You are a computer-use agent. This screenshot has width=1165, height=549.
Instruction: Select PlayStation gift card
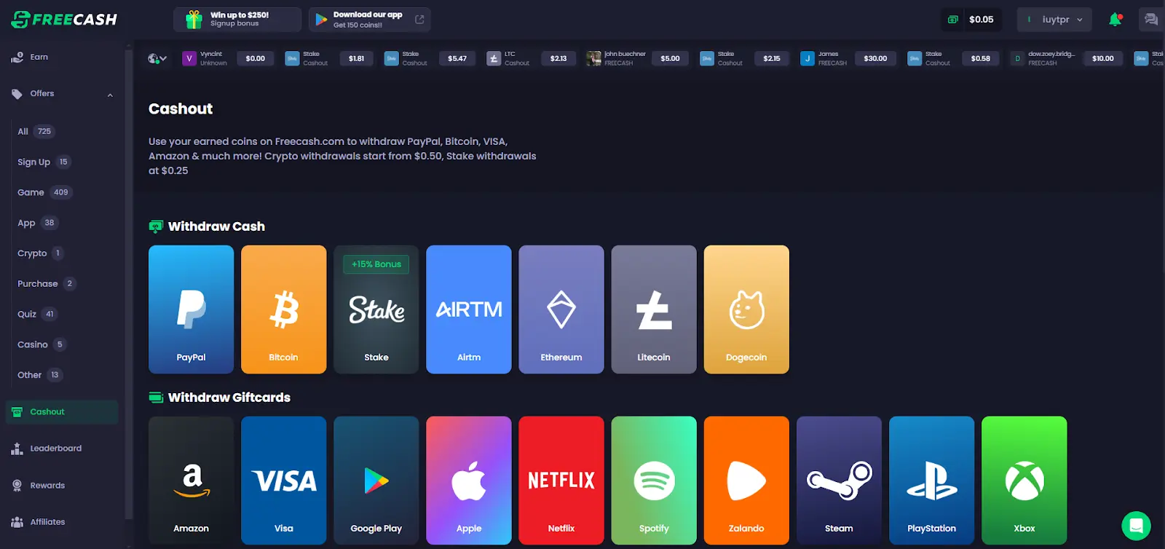pos(931,481)
